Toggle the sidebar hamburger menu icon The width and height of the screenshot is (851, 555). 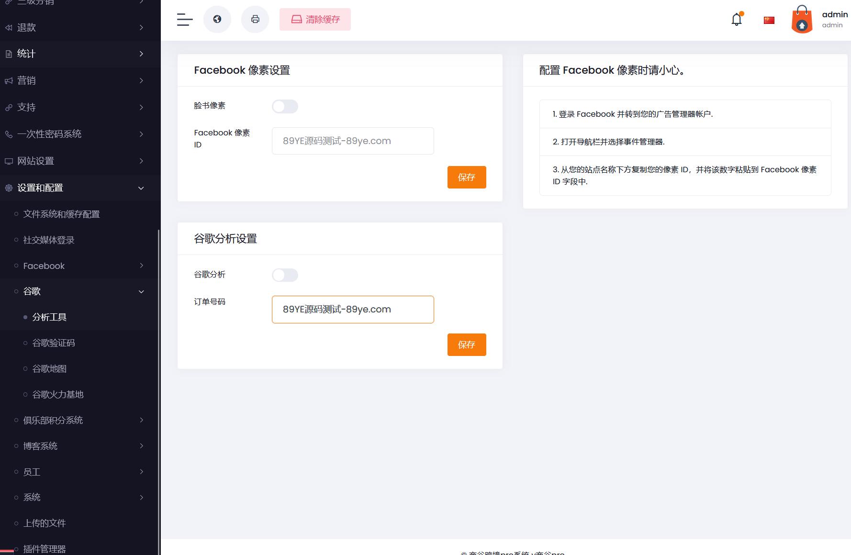[185, 20]
